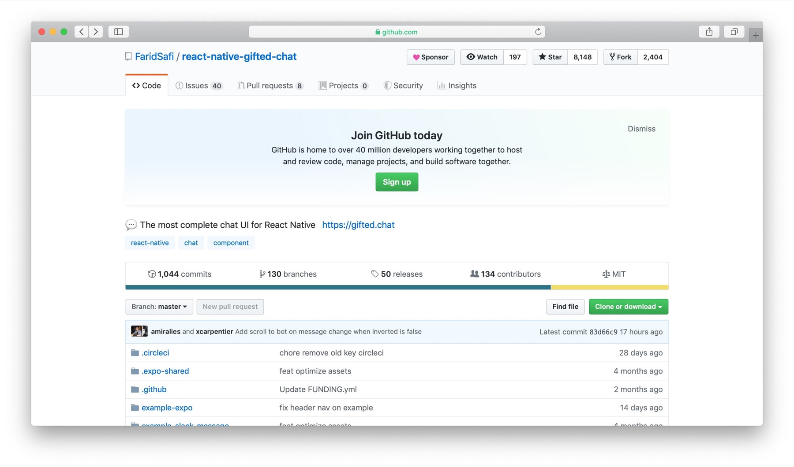Open the example-expo folder name
Image resolution: width=794 pixels, height=467 pixels.
(x=167, y=408)
